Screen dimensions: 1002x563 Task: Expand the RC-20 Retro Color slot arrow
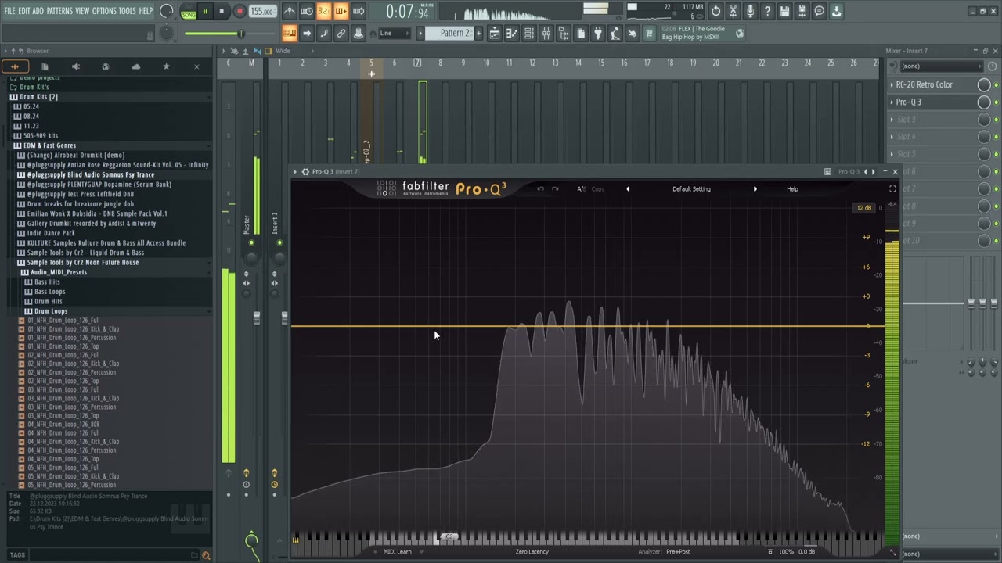click(892, 84)
